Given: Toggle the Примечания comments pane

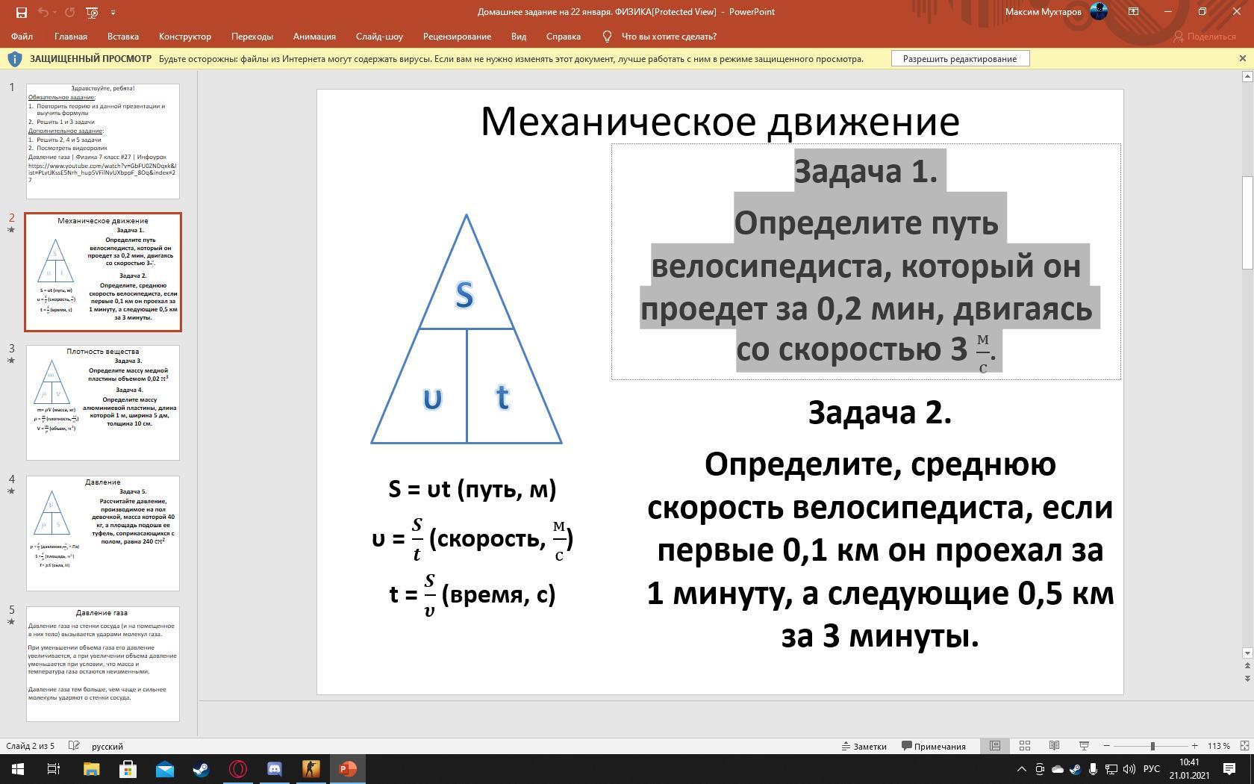Looking at the screenshot, I should (934, 746).
